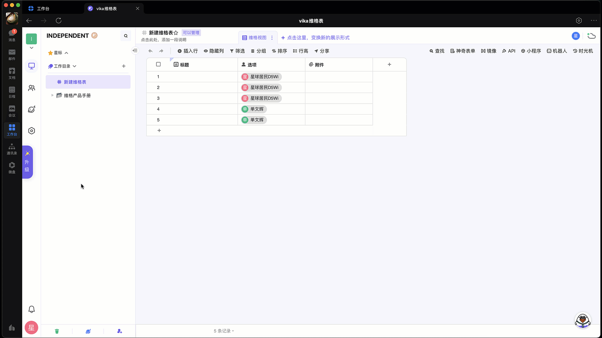
Task: Open the 邮件 mail icon
Action: pos(12,54)
